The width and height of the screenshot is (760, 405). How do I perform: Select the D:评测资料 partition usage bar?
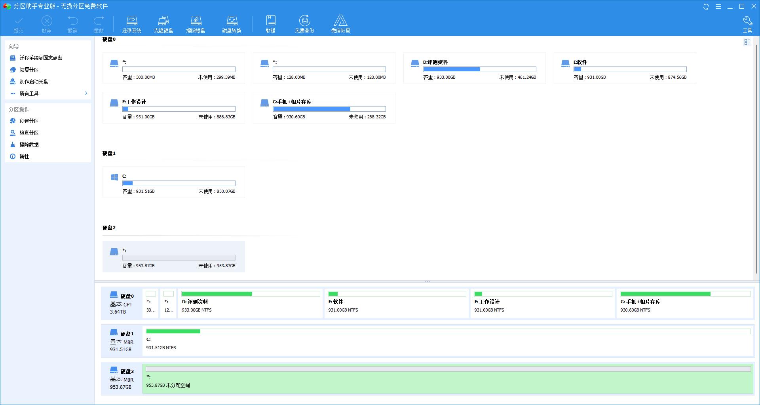click(x=479, y=69)
